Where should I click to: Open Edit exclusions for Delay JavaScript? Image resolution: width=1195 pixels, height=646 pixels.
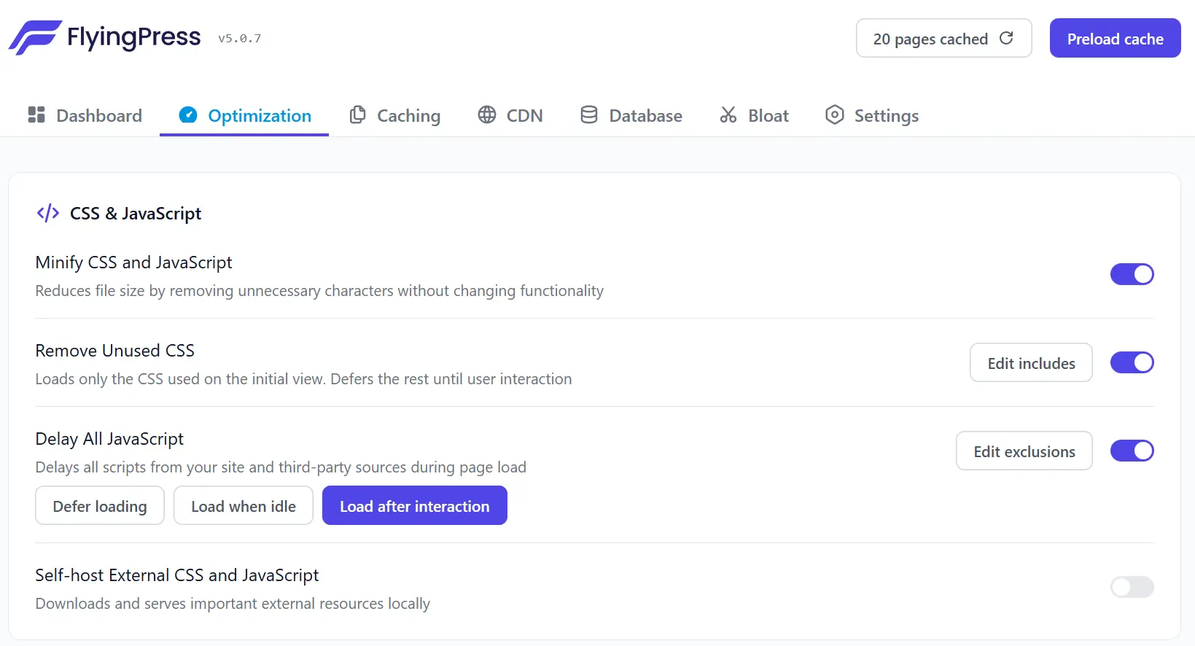1024,451
